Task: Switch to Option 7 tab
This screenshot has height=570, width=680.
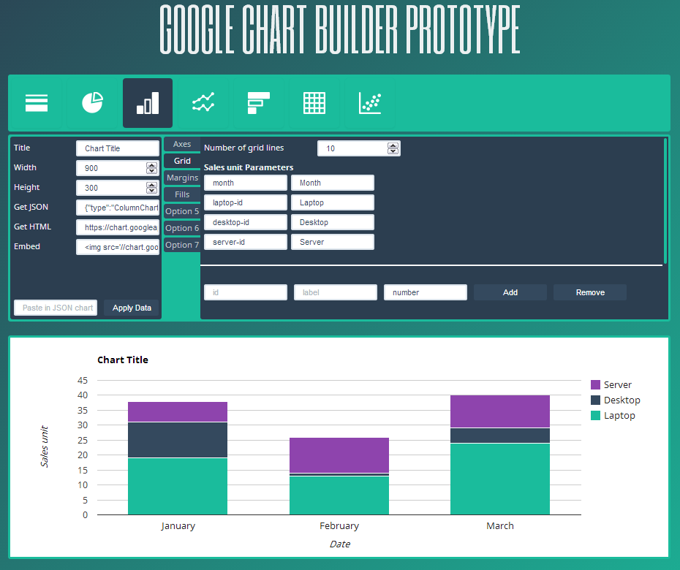Action: point(182,246)
